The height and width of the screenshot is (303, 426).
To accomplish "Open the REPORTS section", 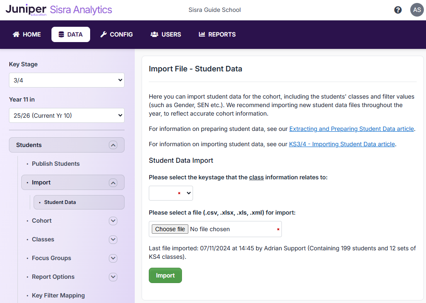I will [x=217, y=34].
